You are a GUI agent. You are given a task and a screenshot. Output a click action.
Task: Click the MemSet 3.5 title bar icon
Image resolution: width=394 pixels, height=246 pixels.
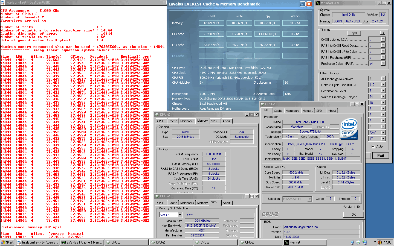pyautogui.click(x=318, y=3)
